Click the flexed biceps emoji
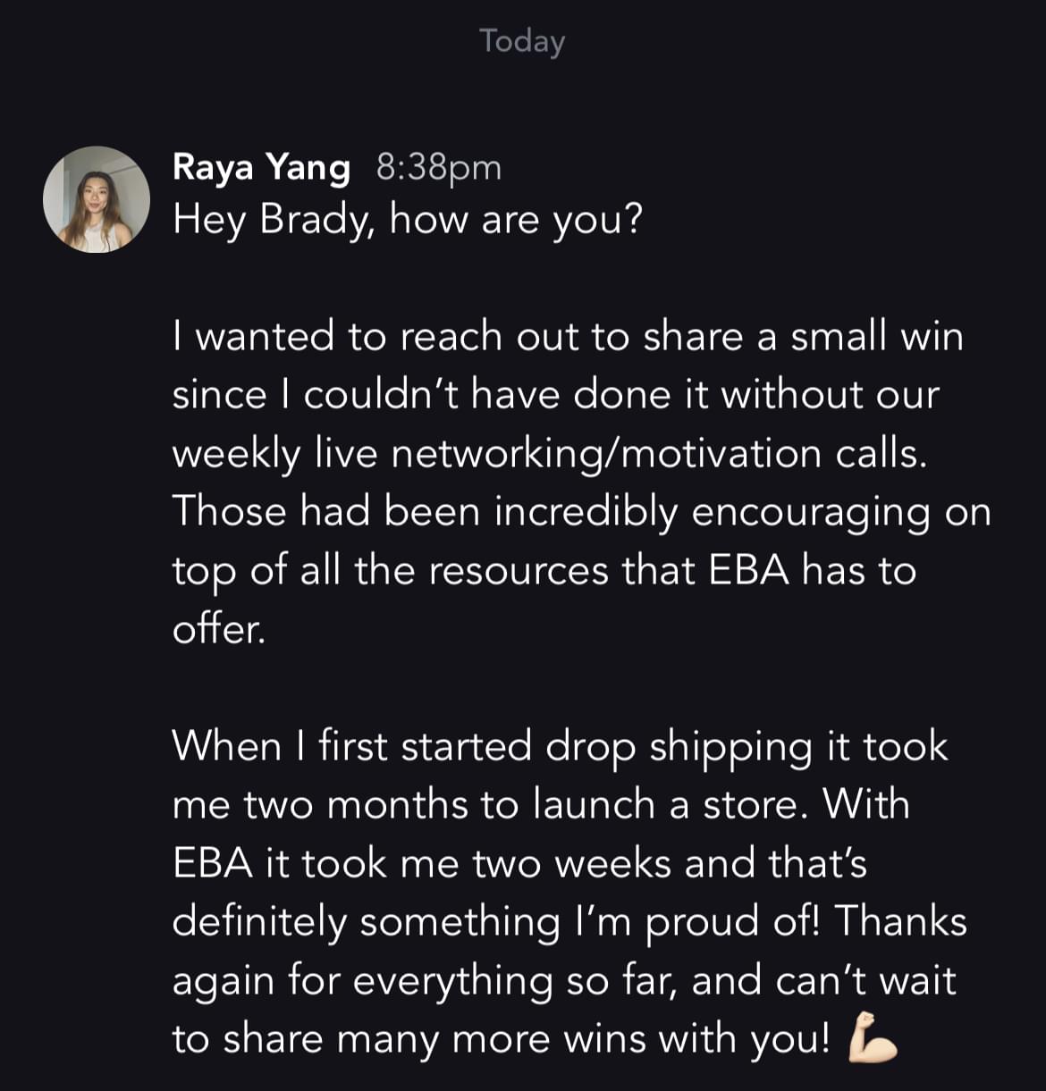The image size is (1046, 1091). click(x=872, y=1038)
